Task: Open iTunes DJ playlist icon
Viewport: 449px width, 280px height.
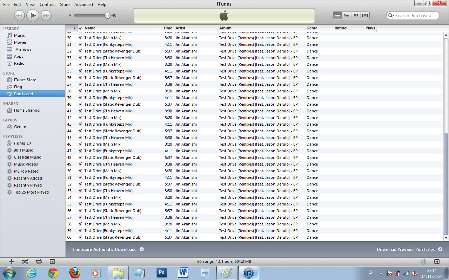Action: tap(9, 143)
